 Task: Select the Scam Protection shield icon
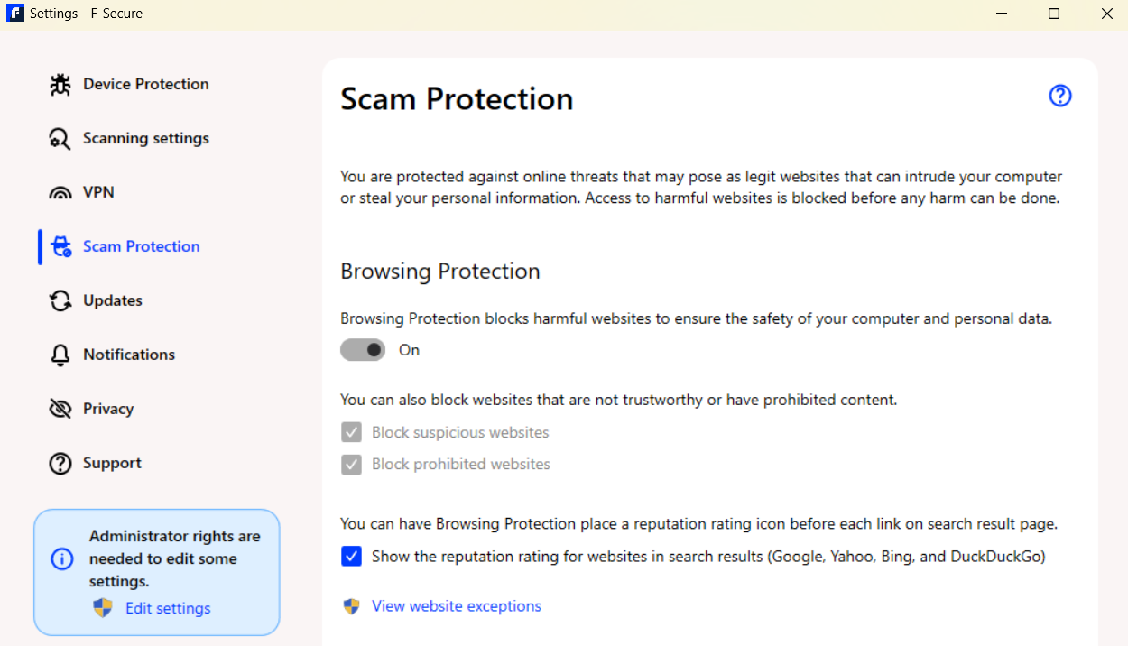click(x=60, y=245)
